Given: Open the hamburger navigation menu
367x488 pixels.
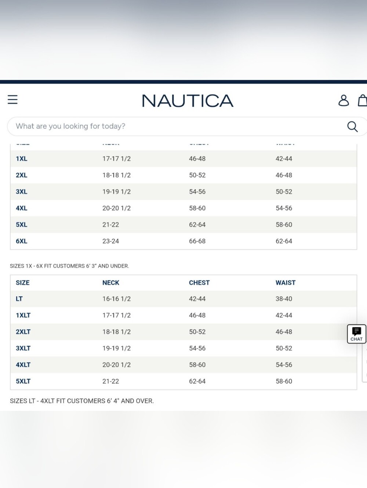Looking at the screenshot, I should pos(12,99).
